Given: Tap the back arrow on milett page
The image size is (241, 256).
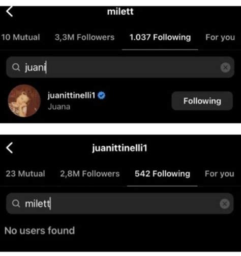Looking at the screenshot, I should (10, 11).
